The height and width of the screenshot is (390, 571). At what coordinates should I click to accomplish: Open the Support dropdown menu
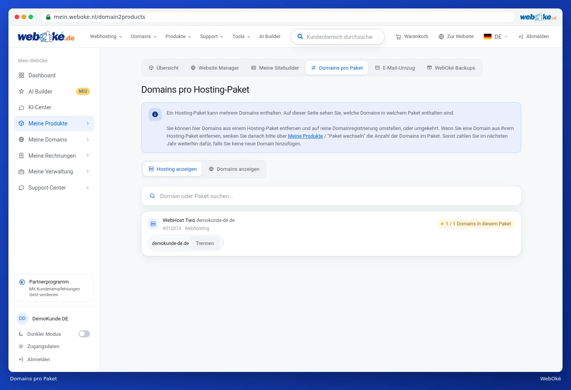coord(212,37)
